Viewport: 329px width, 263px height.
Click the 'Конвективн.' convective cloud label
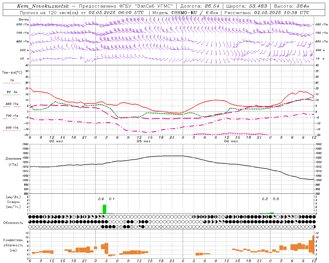pos(13,240)
